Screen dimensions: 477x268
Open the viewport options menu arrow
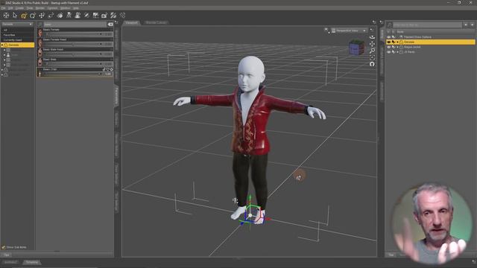click(371, 30)
